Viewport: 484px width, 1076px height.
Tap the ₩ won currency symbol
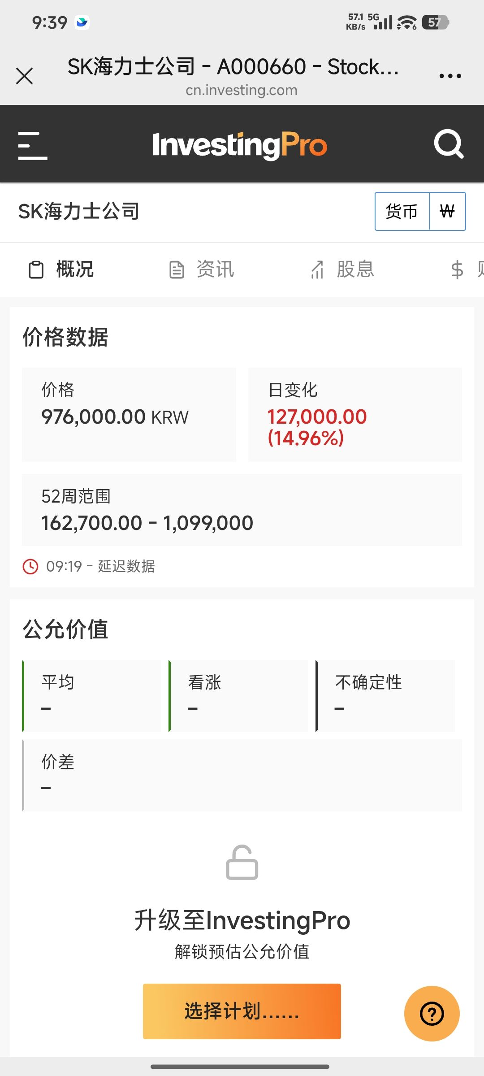[x=447, y=211]
